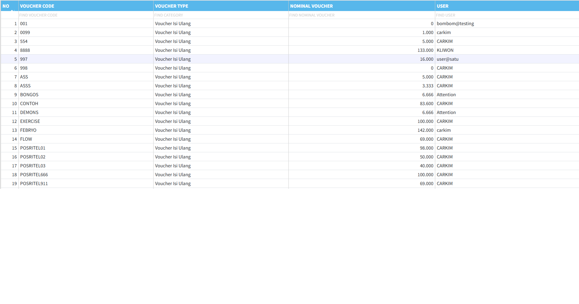Click nominal value 3.333
This screenshot has height=304, width=579.
click(428, 86)
